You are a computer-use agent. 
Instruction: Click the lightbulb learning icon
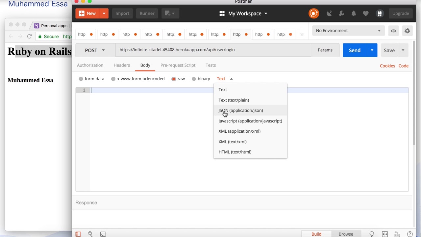tap(372, 234)
